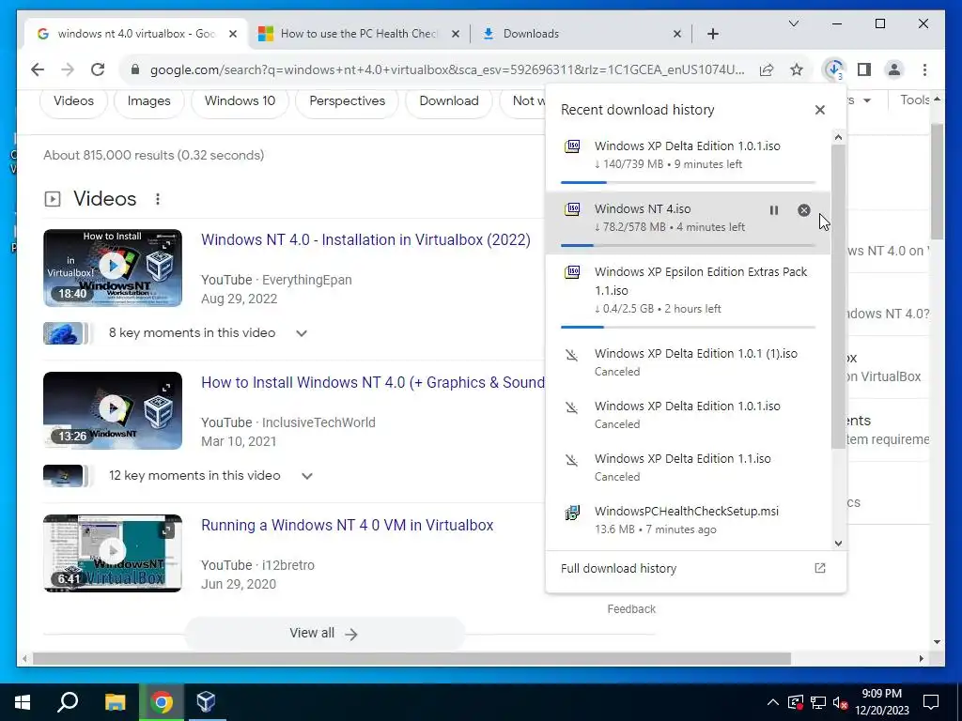The width and height of the screenshot is (962, 721).
Task: Open Windows NT 4.0 - Installation in Virtualbox (2022) link
Action: (365, 239)
